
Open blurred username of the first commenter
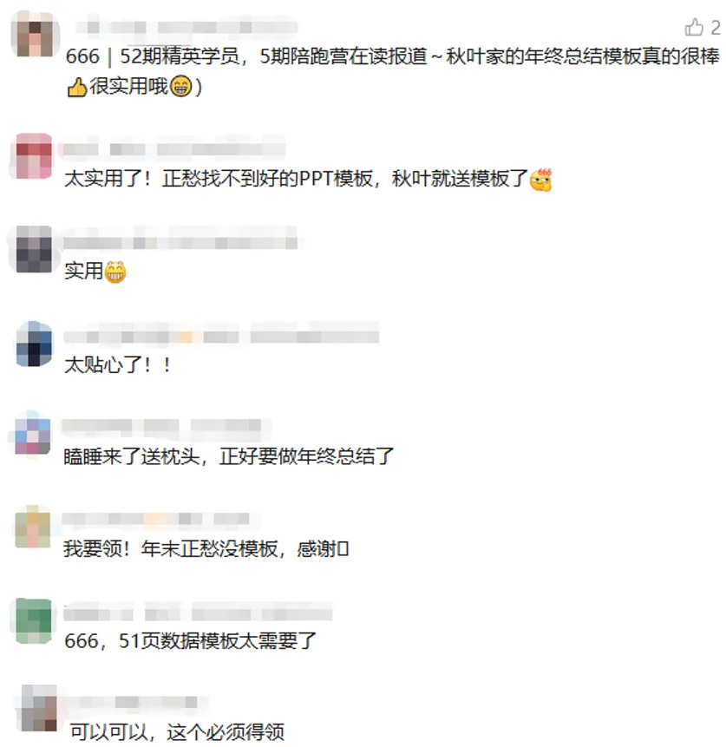point(186,27)
